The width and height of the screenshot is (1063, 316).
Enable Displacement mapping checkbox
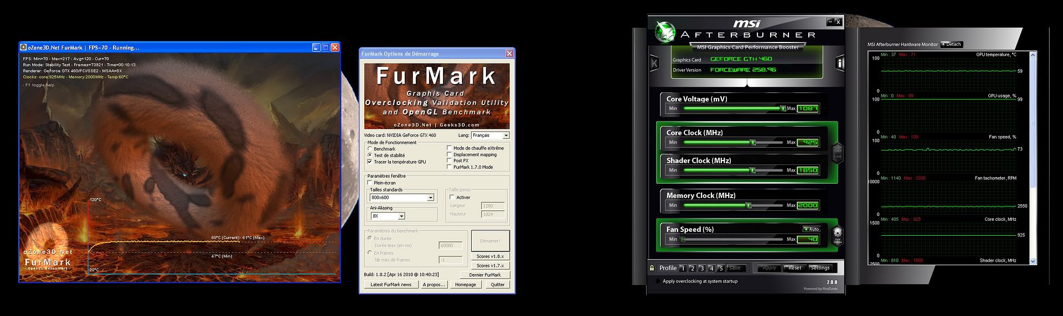click(449, 154)
